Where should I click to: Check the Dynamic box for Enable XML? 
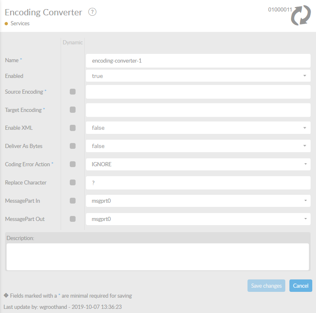tap(73, 128)
